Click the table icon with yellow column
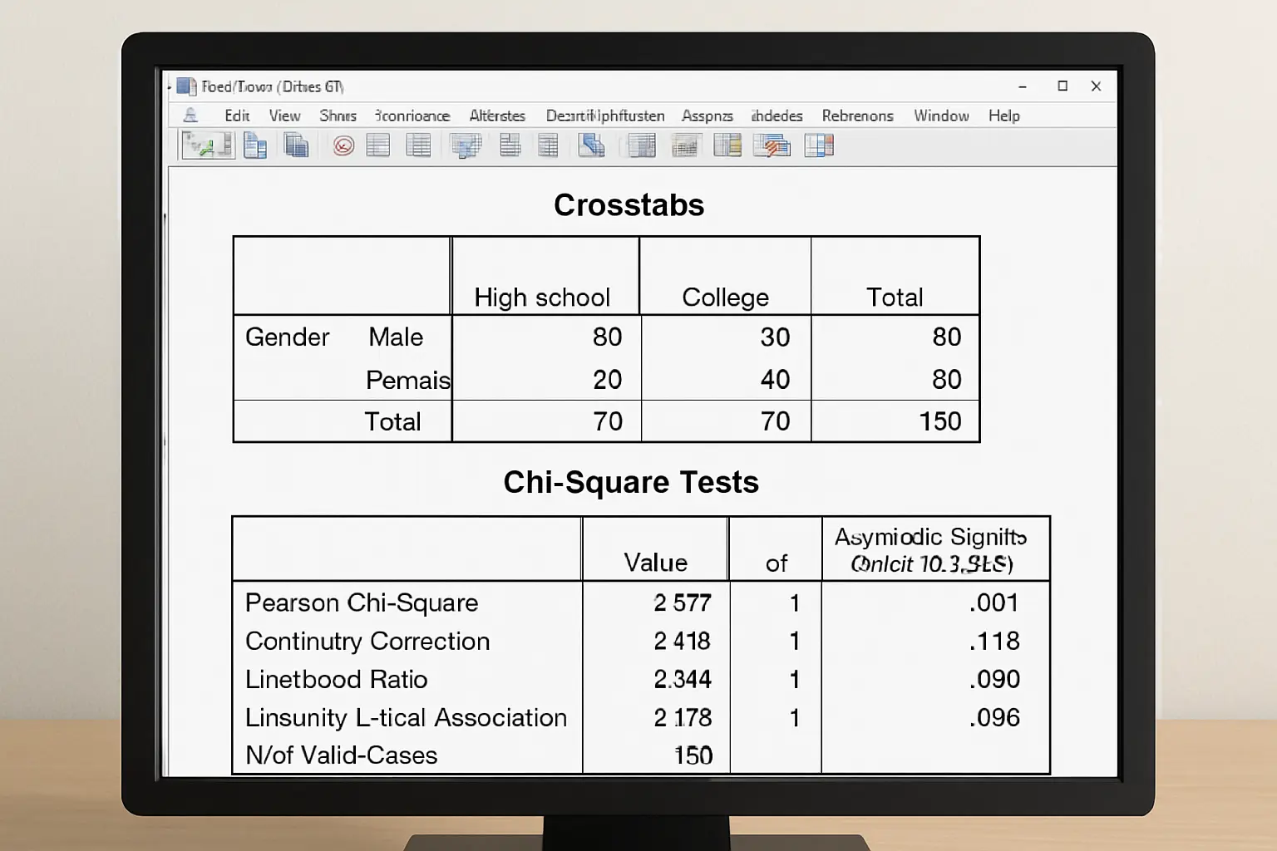The height and width of the screenshot is (851, 1277). (727, 145)
